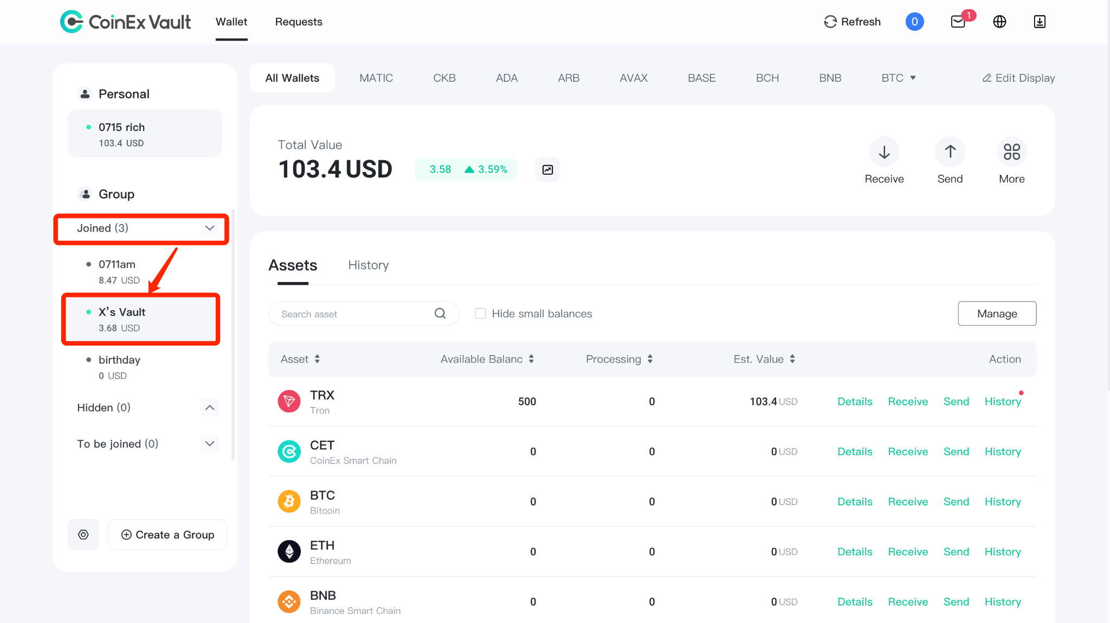Image resolution: width=1110 pixels, height=623 pixels.
Task: Select the BNB wallet tab
Action: tap(830, 78)
